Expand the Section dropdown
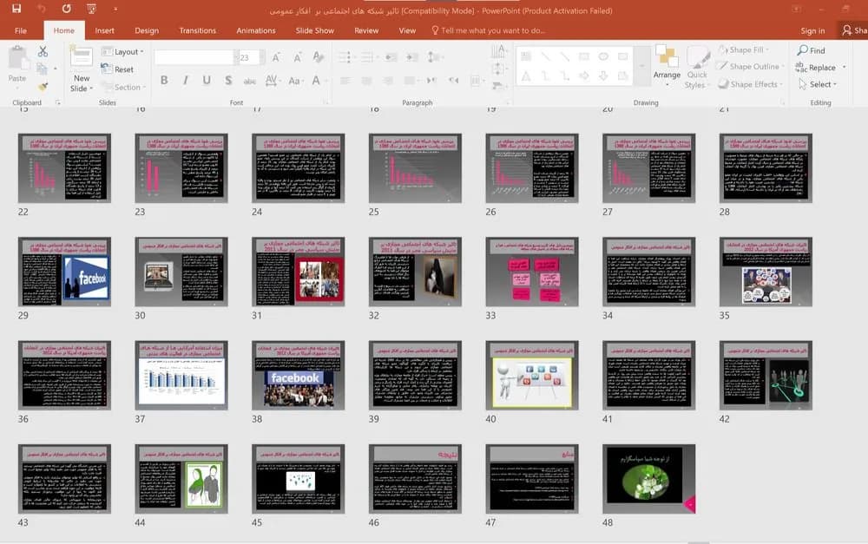 pos(123,87)
